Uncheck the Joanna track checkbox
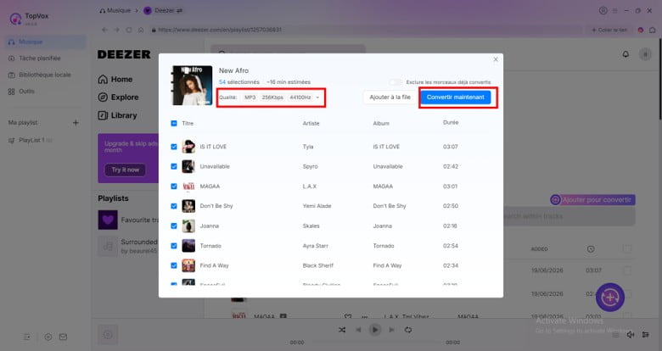Screen dimensions: 662x351 tap(174, 226)
